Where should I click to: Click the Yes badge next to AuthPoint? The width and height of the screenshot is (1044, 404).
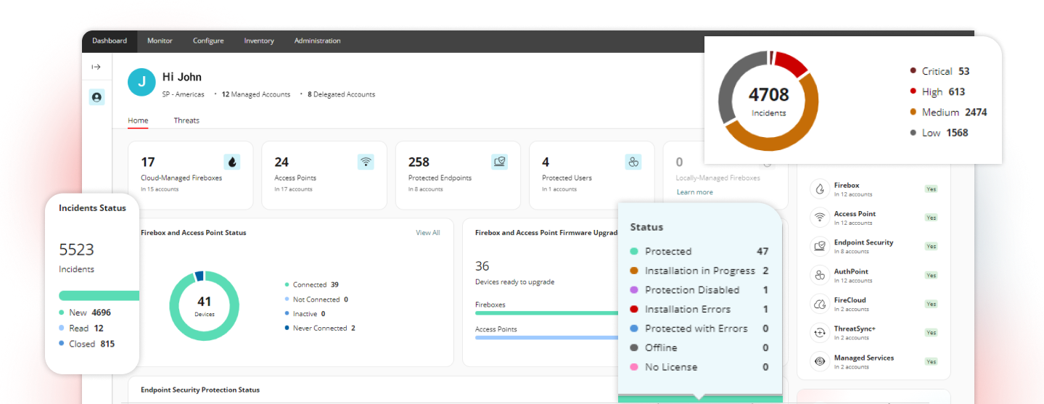[x=931, y=276]
